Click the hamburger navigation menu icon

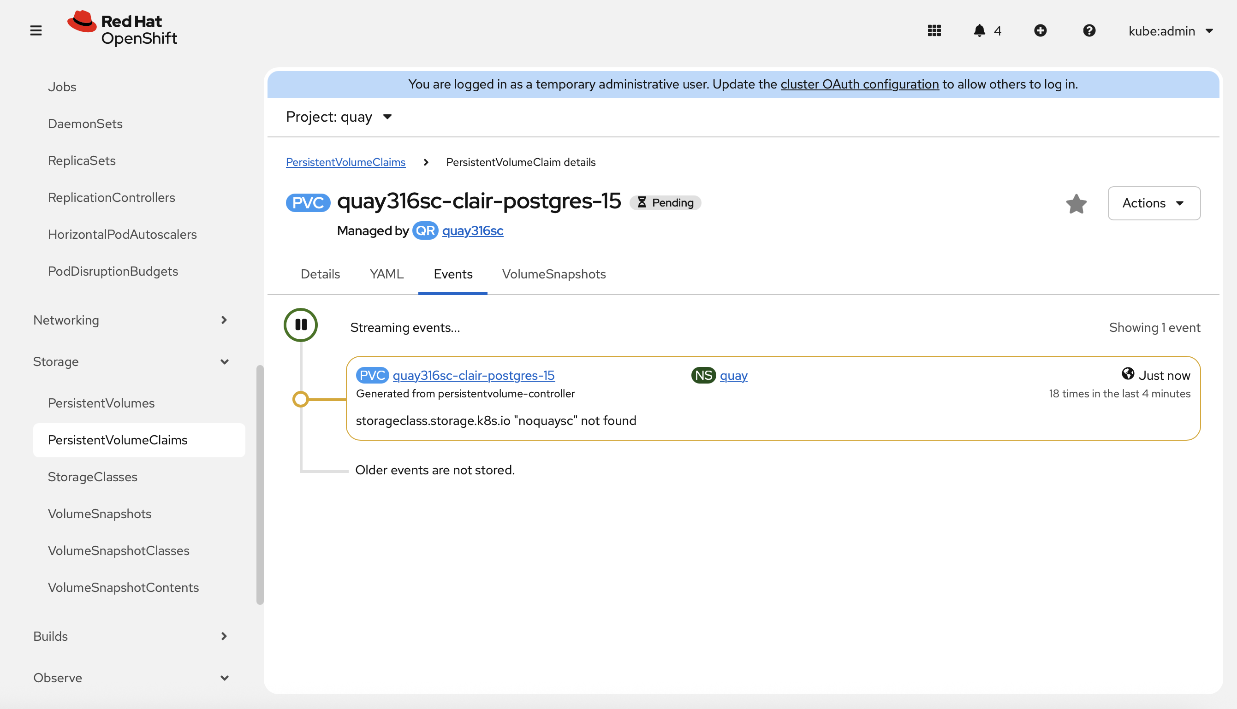click(x=36, y=31)
